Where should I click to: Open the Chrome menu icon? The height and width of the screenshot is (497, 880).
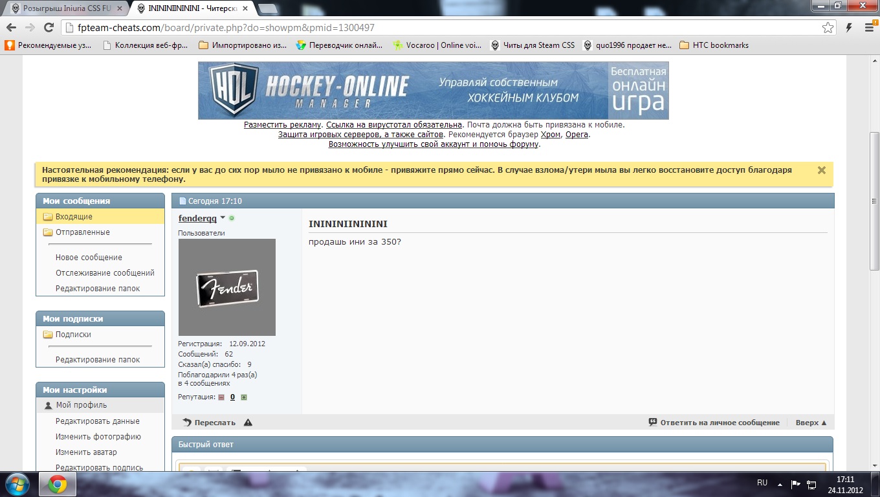[x=869, y=28]
